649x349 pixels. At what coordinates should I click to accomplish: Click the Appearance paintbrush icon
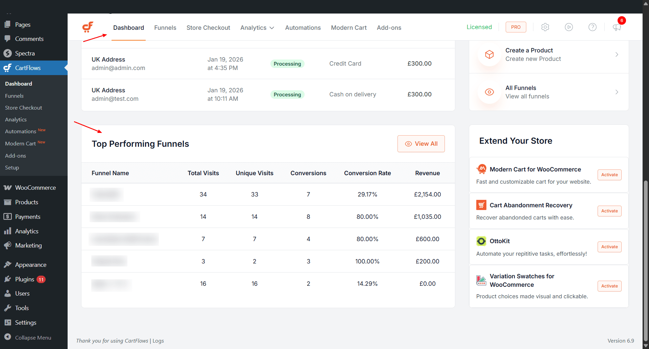click(x=7, y=264)
